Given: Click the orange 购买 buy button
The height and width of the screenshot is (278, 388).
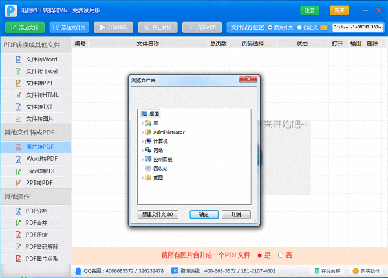Looking at the screenshot, I should click(339, 10).
